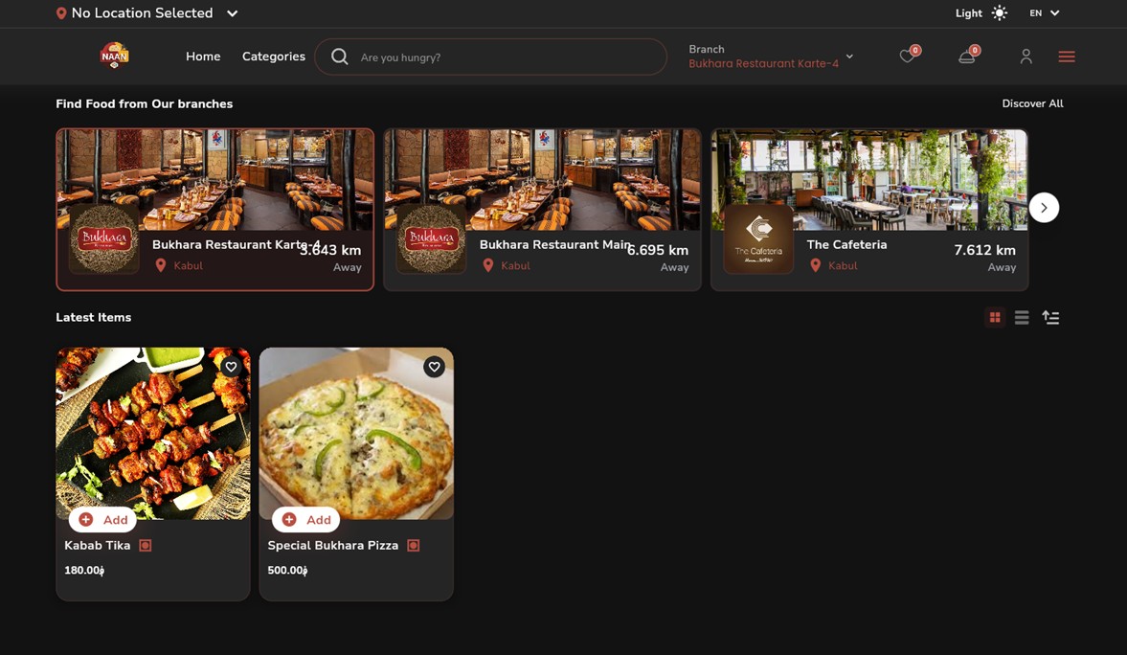Click the Discover All link
The image size is (1127, 655).
(1032, 103)
